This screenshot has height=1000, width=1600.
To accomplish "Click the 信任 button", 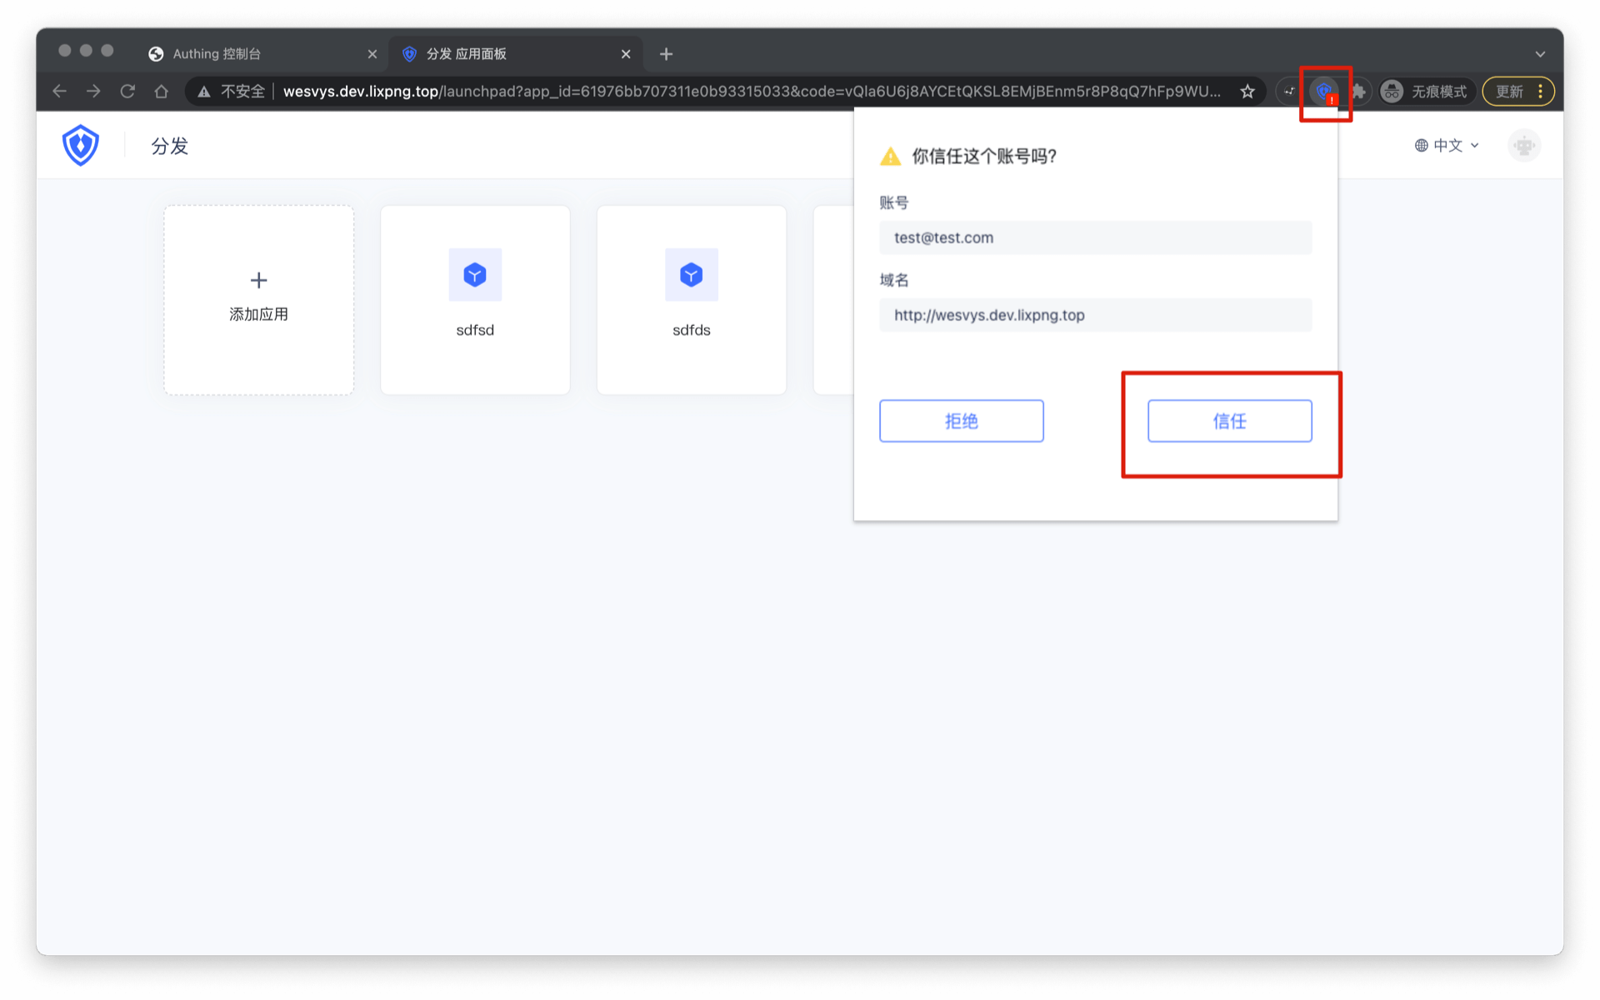I will tap(1229, 421).
